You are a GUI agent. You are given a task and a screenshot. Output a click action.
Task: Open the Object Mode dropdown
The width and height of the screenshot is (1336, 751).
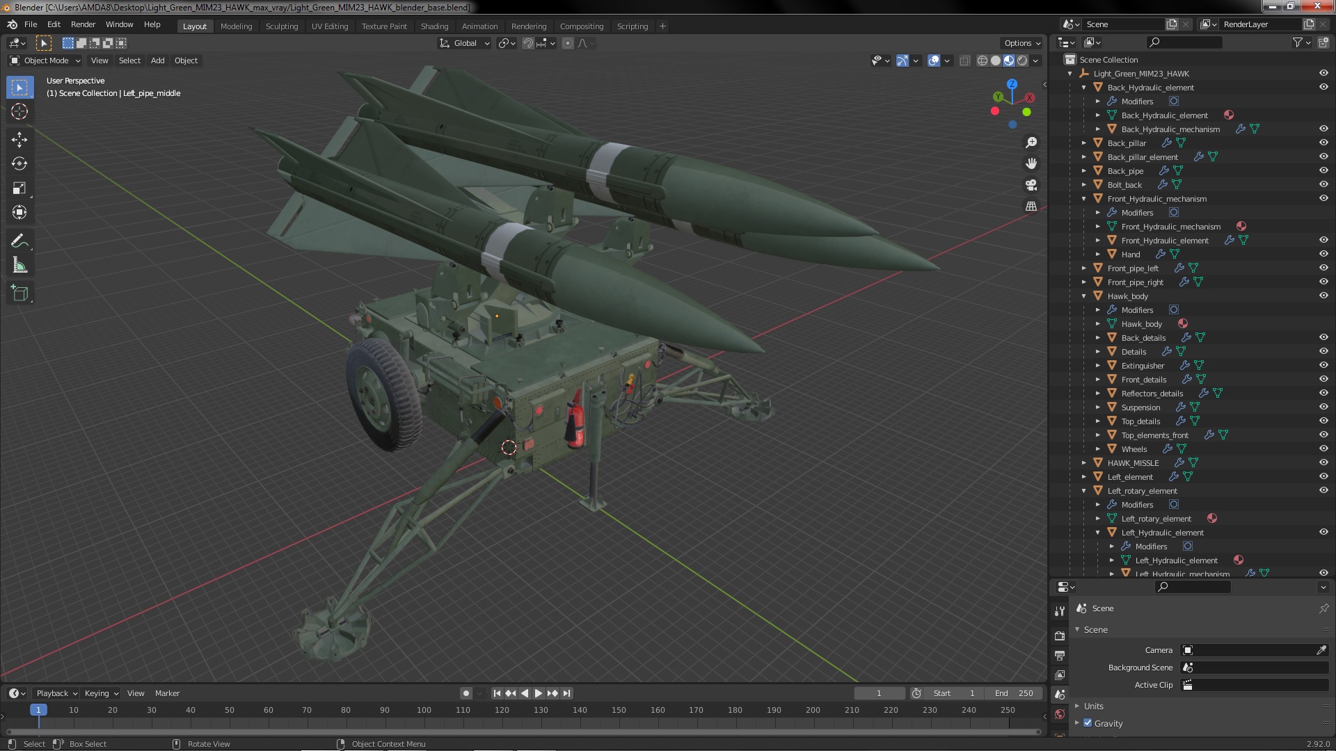45,60
